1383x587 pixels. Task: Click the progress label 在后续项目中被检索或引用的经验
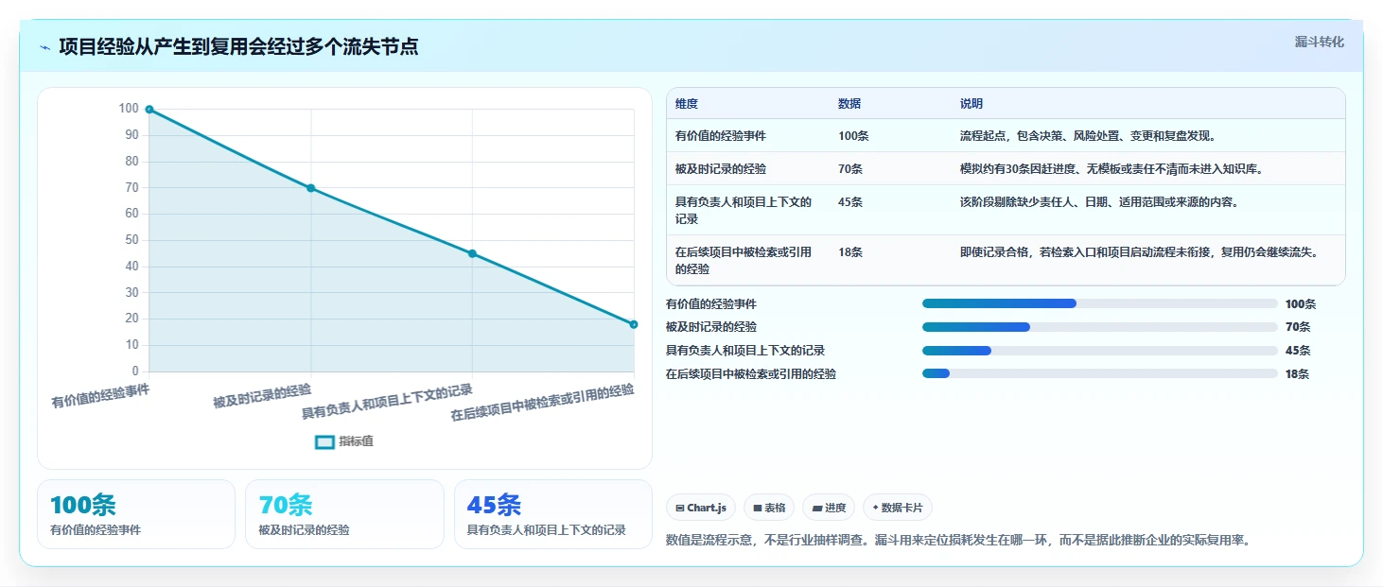point(751,374)
